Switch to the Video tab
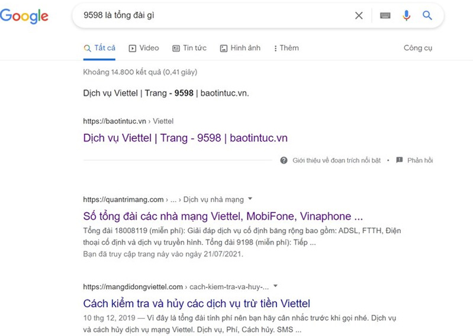This screenshot has height=336, width=473. tap(144, 49)
